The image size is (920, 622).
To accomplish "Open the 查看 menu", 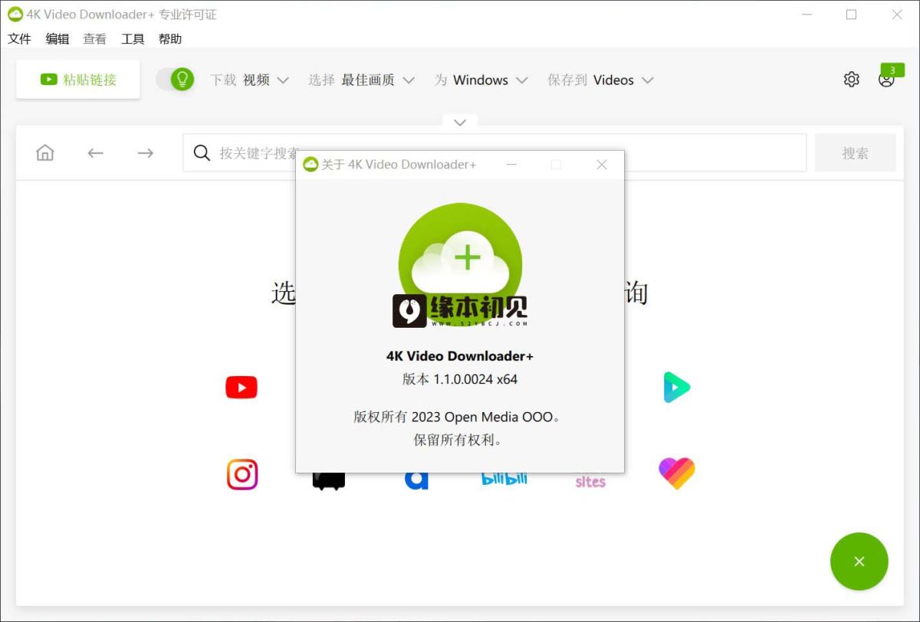I will point(95,39).
